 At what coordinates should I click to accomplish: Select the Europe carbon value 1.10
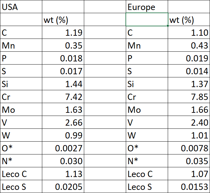(x=188, y=33)
